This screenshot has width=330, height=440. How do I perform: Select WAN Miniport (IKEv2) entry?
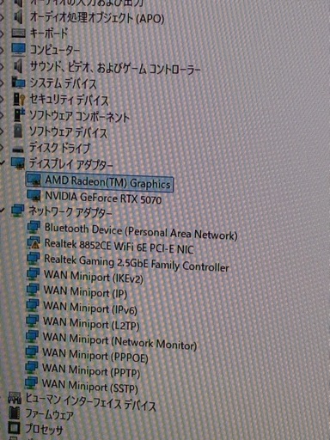94,277
